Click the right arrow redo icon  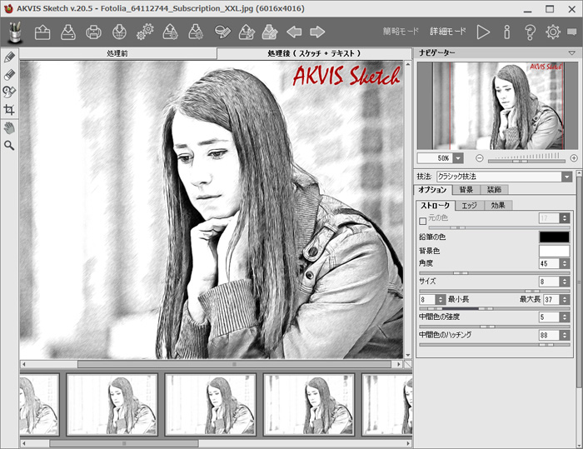pos(317,32)
